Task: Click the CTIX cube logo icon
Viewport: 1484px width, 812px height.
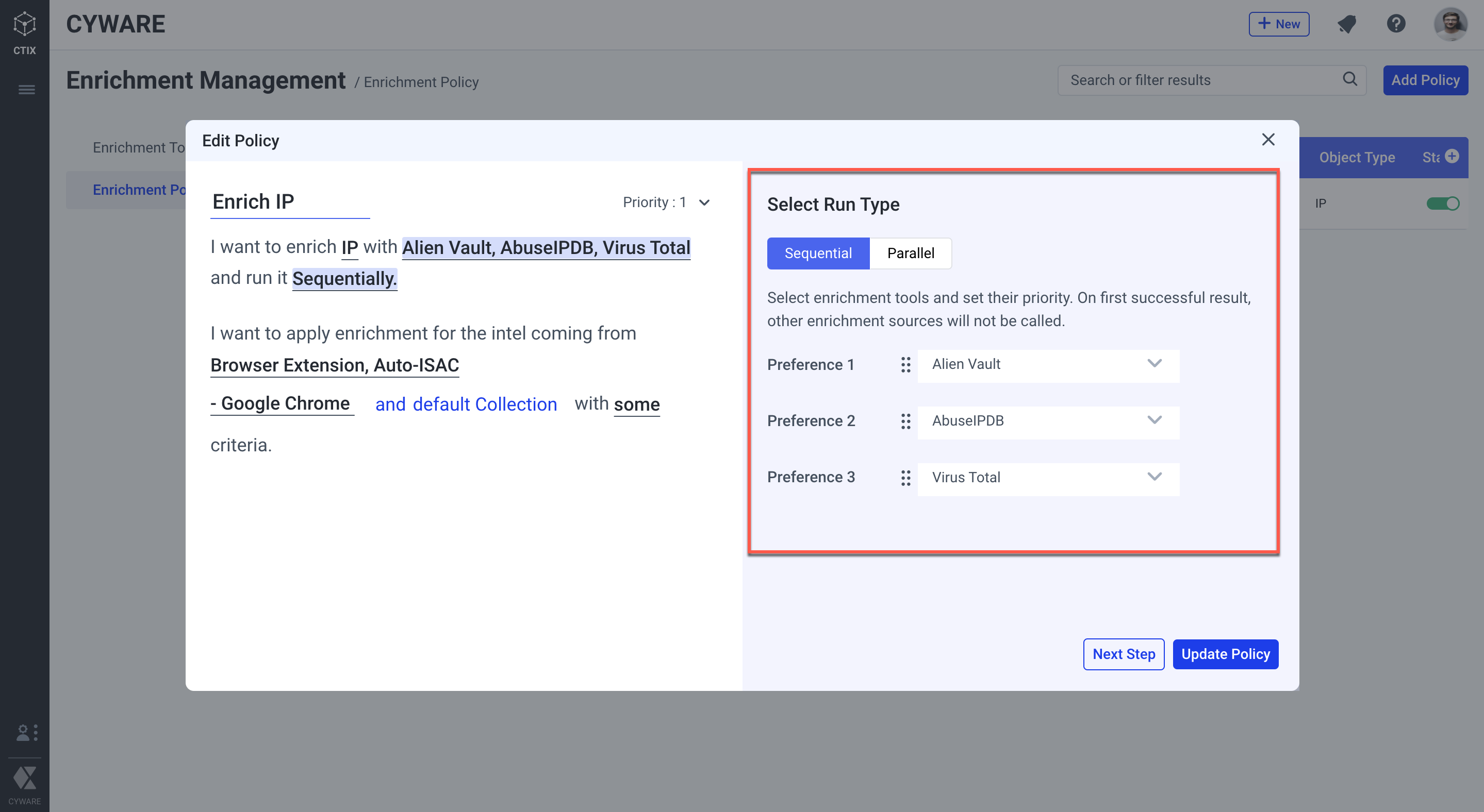Action: point(24,24)
